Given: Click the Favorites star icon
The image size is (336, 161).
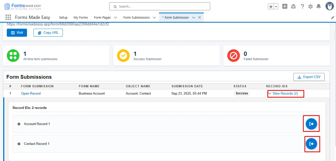Looking at the screenshot, I should [x=271, y=7].
